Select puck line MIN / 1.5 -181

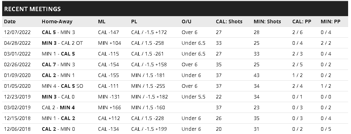click(148, 75)
